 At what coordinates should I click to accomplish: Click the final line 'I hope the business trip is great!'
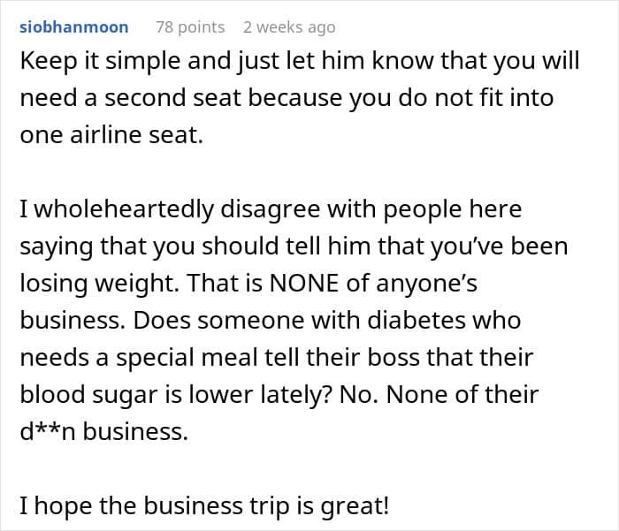(204, 506)
